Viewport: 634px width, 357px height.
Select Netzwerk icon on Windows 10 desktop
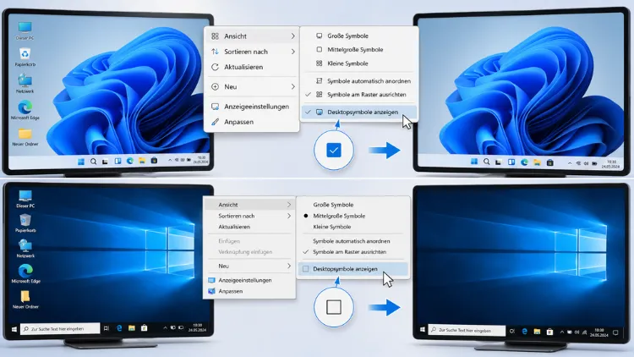click(x=25, y=248)
